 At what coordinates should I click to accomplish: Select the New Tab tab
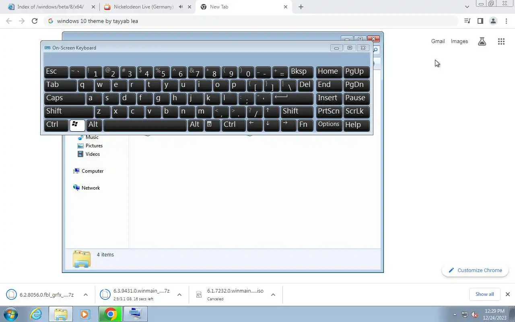tap(243, 7)
